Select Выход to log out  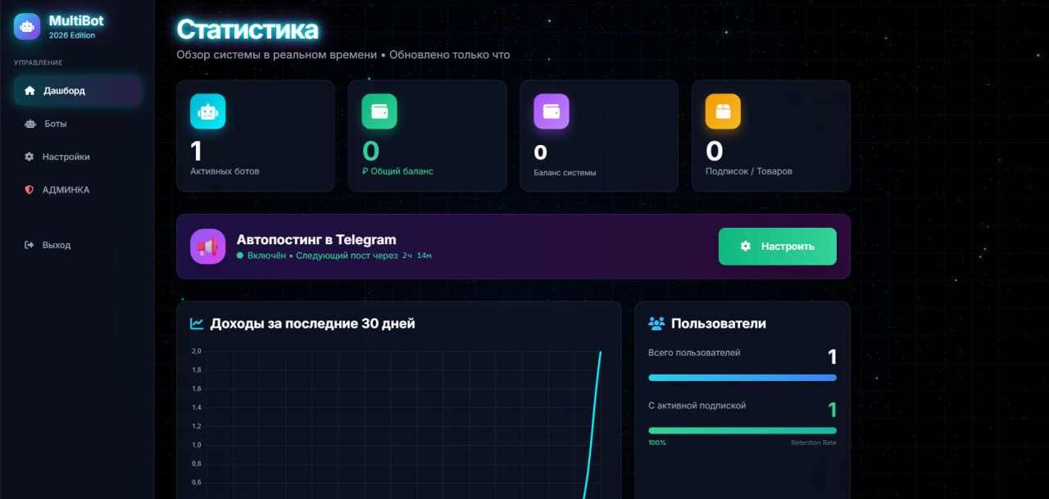click(x=77, y=245)
